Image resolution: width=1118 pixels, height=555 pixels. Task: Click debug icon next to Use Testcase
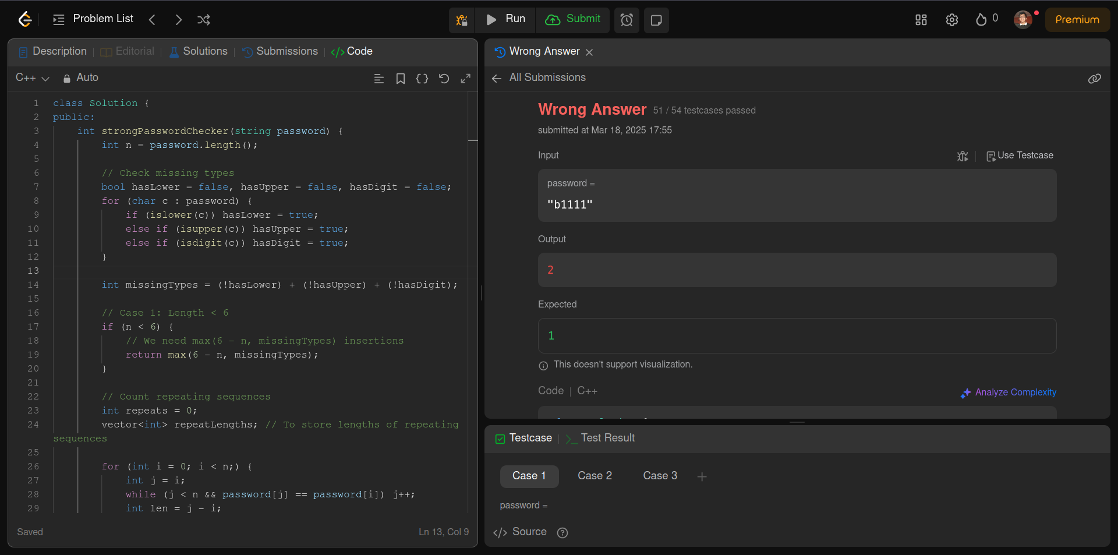point(963,156)
